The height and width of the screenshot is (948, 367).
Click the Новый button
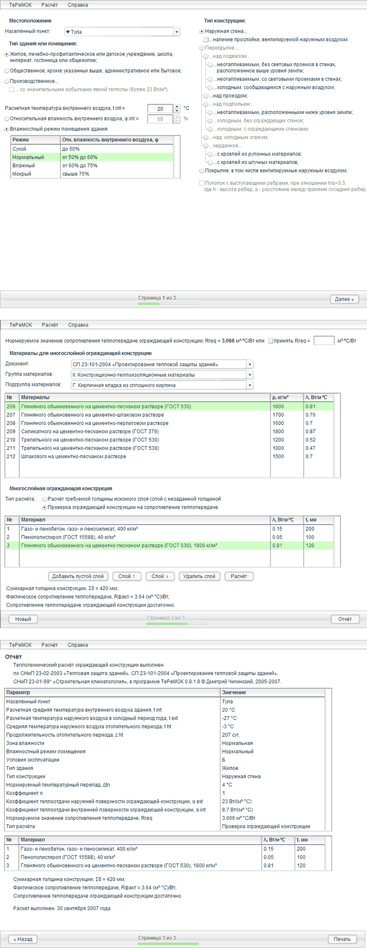[x=23, y=619]
